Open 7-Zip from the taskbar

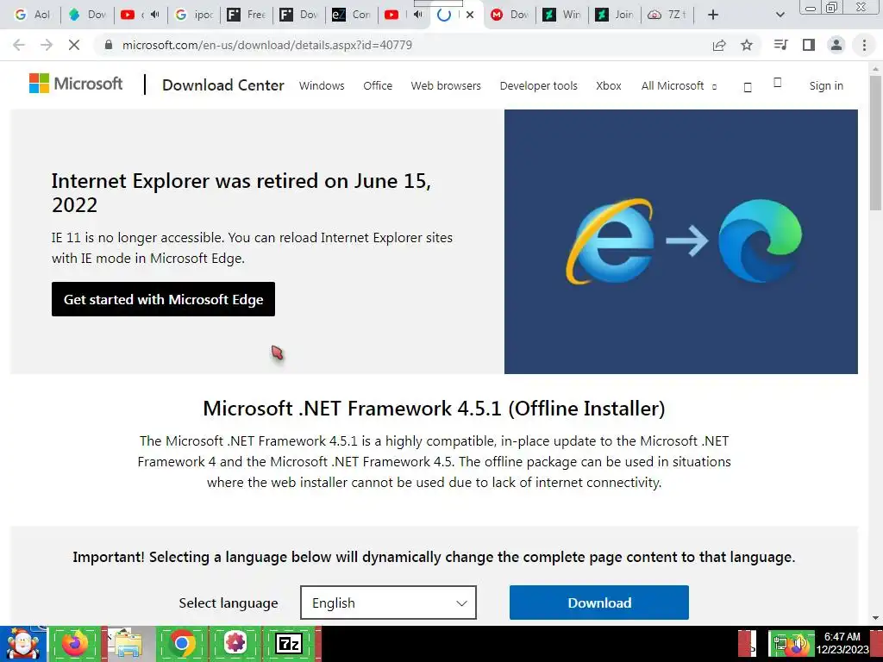pos(288,644)
